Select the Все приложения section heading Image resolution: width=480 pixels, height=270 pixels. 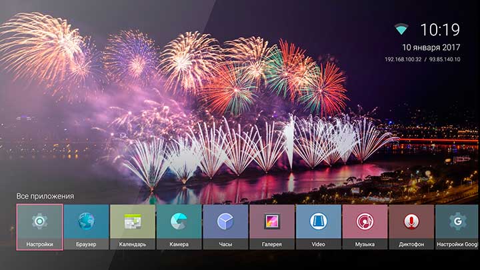pyautogui.click(x=45, y=196)
